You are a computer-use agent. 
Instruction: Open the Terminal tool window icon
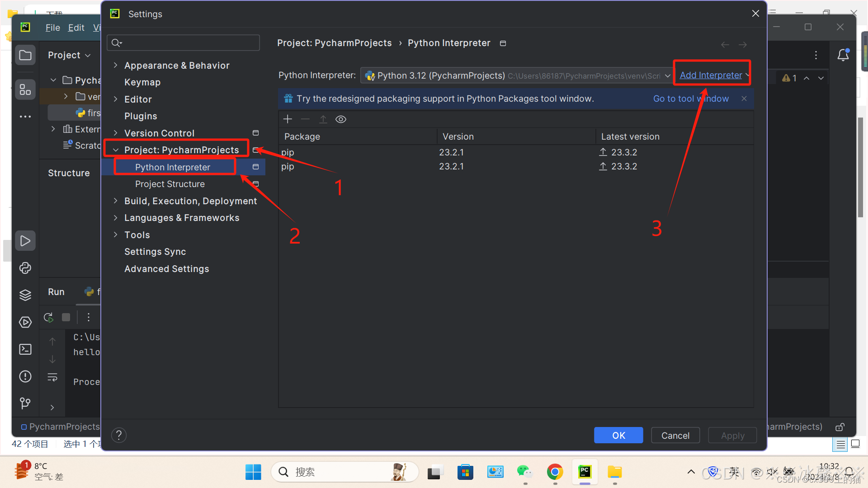point(25,349)
